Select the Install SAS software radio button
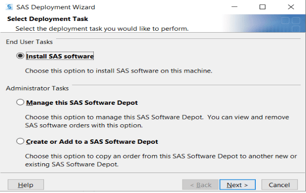 coord(20,56)
